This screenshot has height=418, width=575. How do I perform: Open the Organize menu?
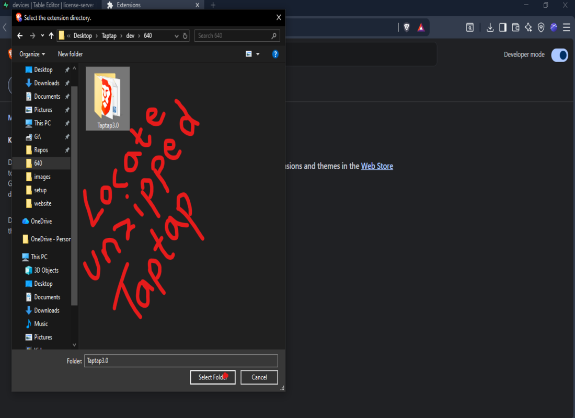32,54
